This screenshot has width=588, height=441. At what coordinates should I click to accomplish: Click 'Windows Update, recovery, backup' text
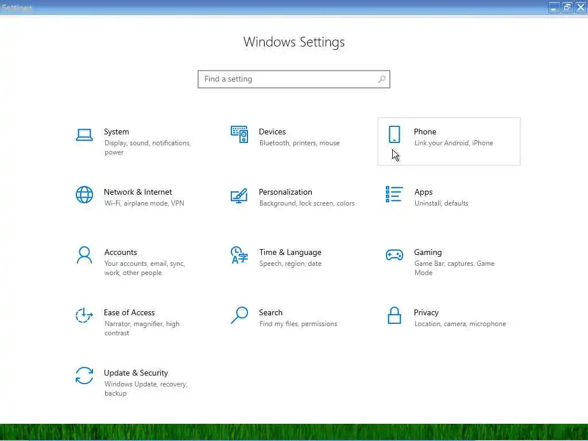coord(145,389)
